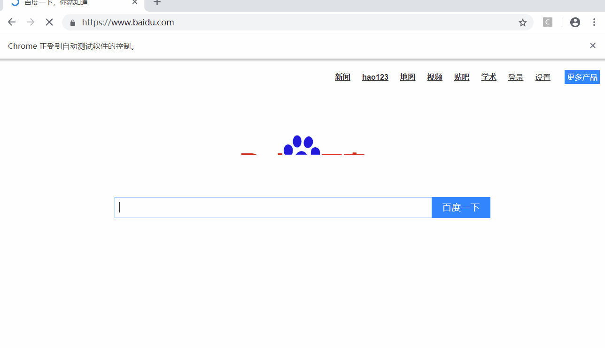Image resolution: width=605 pixels, height=348 pixels.
Task: Stop the page loading with X button
Action: [x=49, y=22]
